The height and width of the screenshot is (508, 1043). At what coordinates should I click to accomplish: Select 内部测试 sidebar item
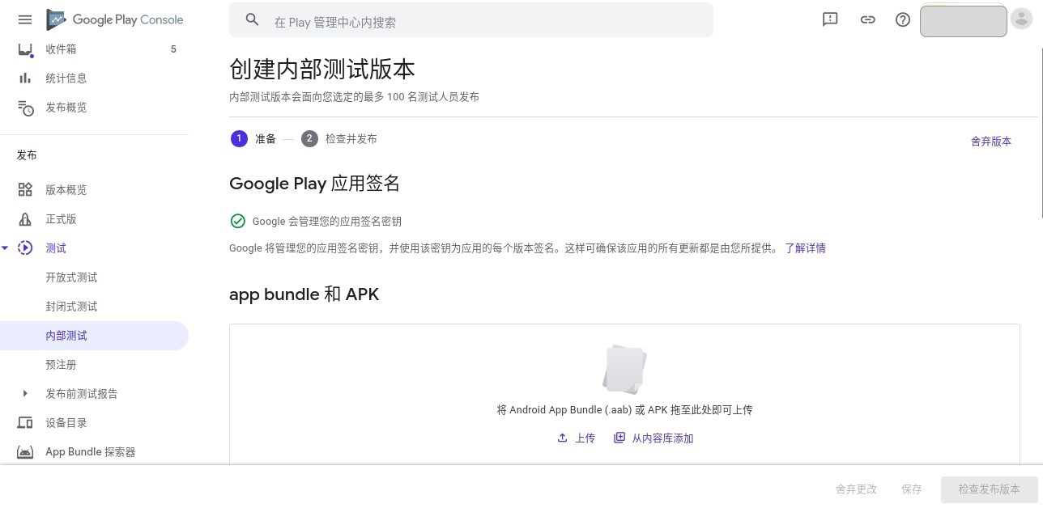coord(94,336)
